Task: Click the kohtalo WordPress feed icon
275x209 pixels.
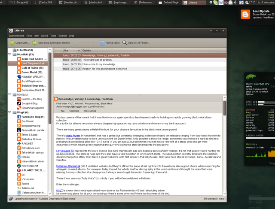Action: click(19, 157)
